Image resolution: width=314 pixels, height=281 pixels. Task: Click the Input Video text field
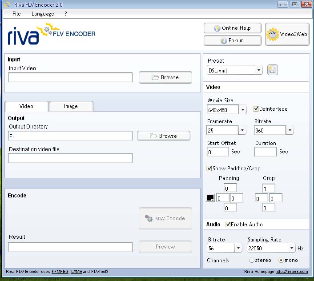(70, 77)
